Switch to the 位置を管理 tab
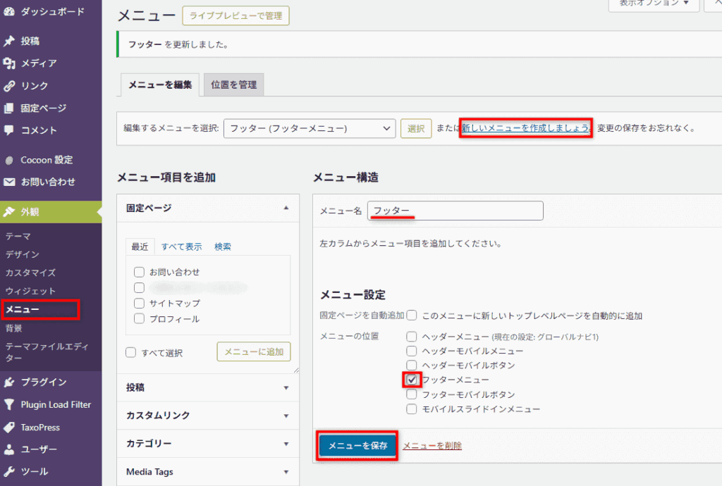 (233, 85)
